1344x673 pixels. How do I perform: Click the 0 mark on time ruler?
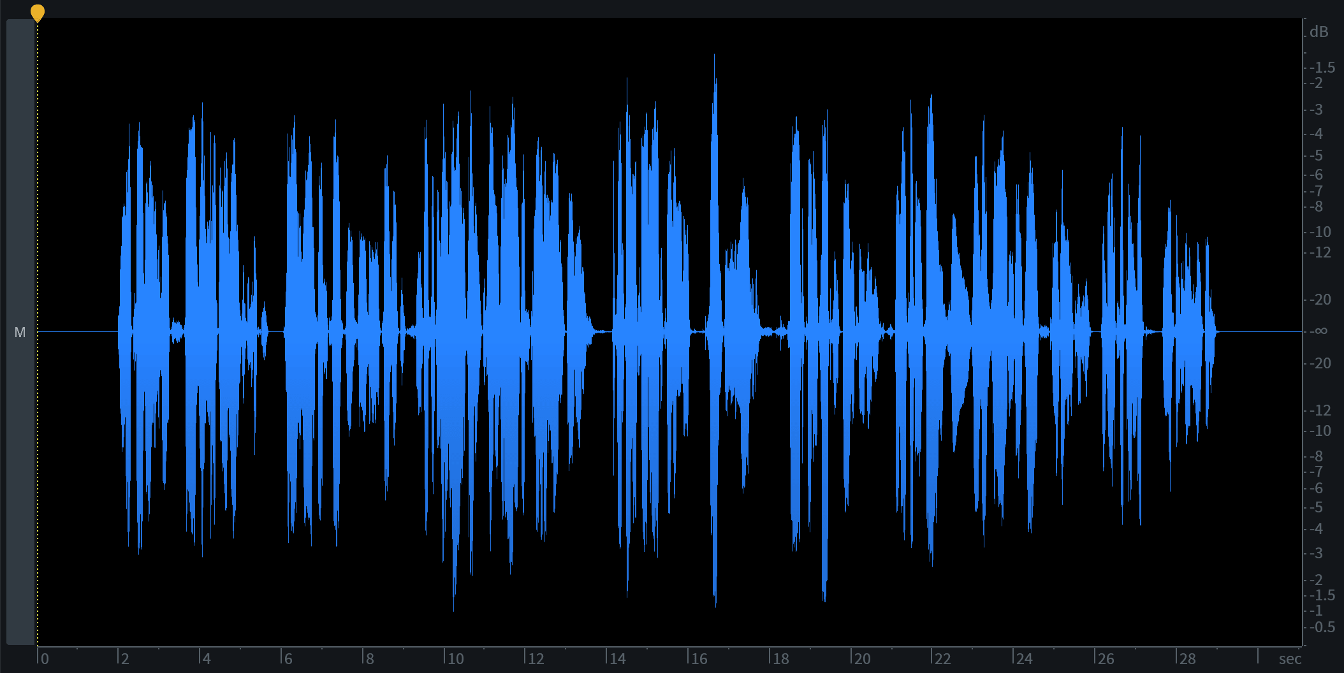point(45,658)
